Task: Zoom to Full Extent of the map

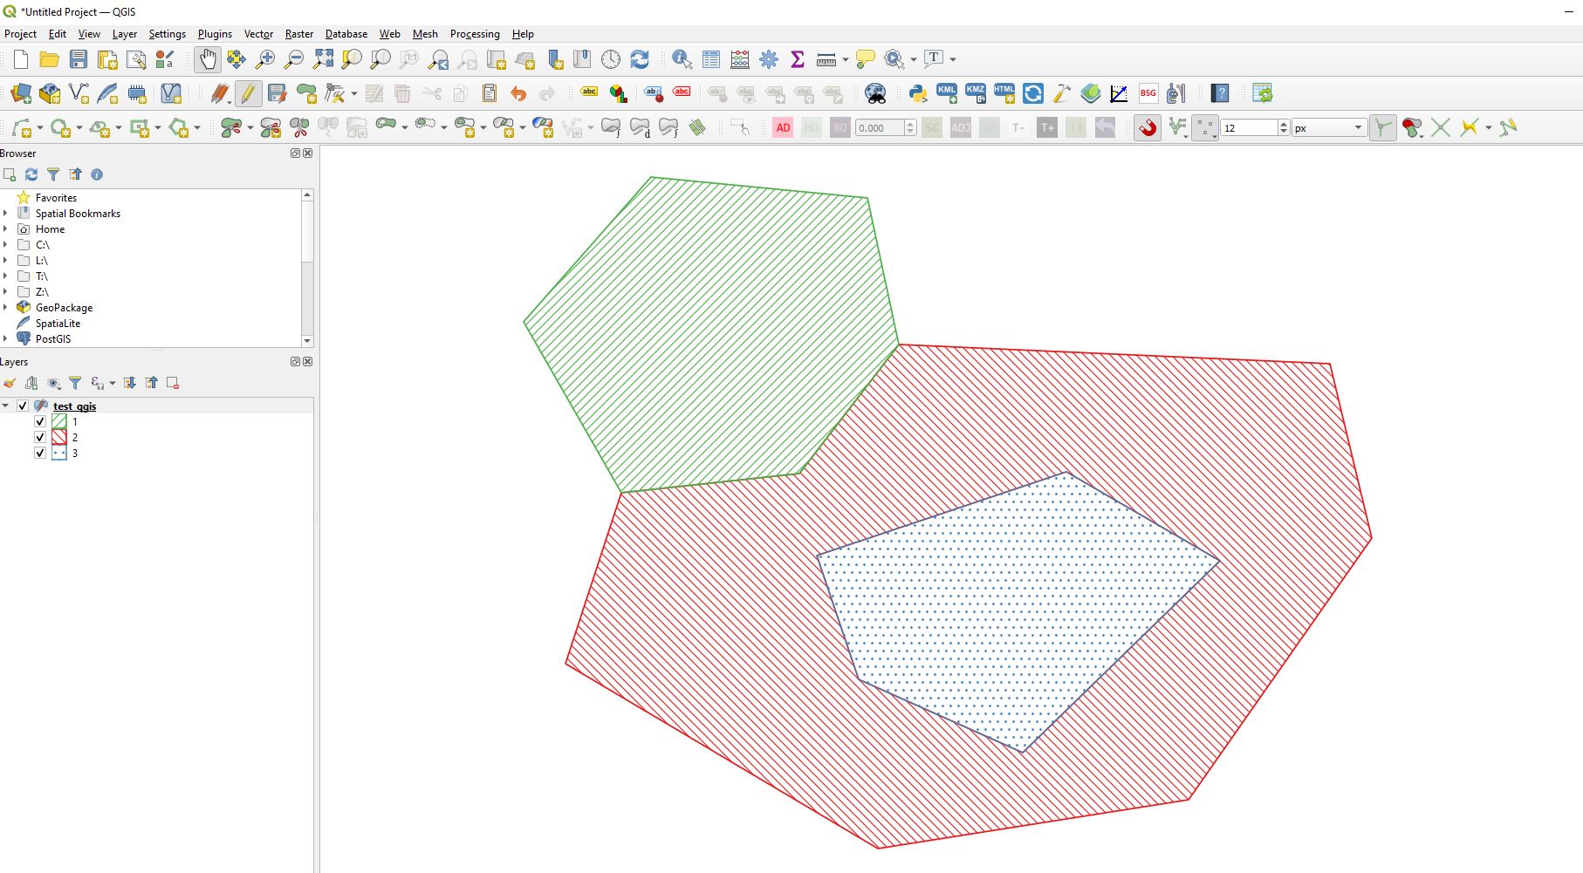Action: [325, 58]
